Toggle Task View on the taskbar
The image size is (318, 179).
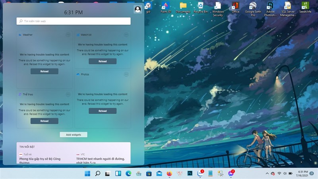108,173
